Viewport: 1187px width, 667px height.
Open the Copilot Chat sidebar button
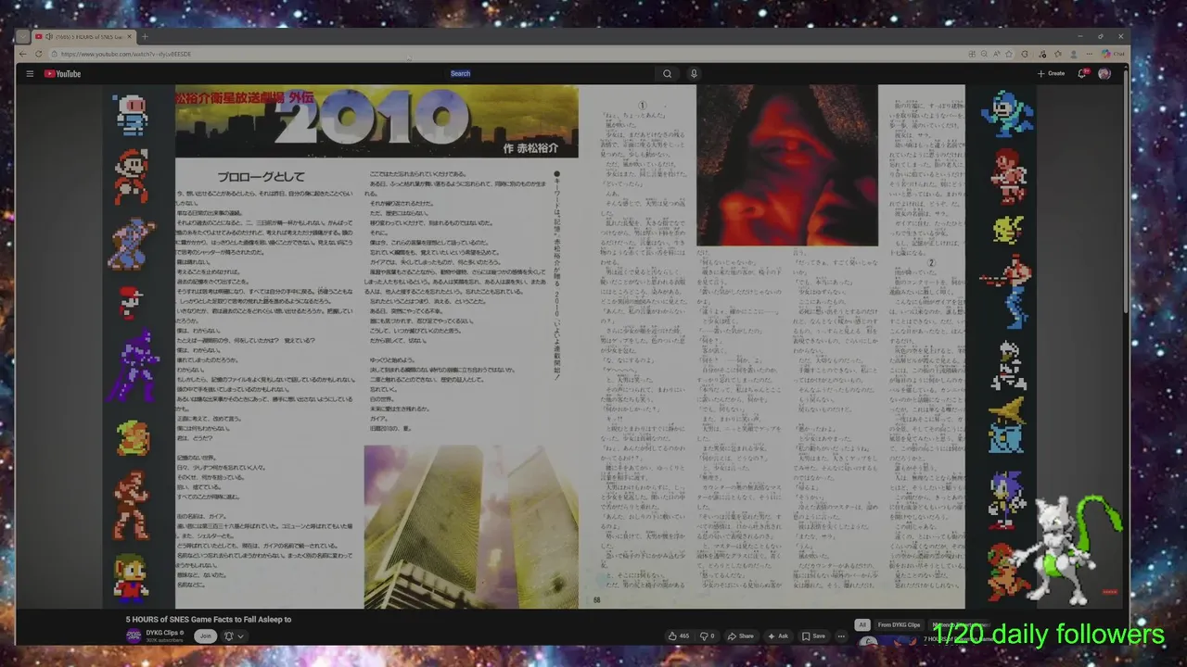coord(1113,54)
